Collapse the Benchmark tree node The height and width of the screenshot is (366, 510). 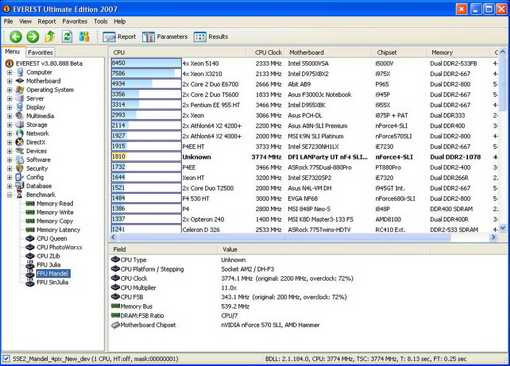tap(10, 195)
